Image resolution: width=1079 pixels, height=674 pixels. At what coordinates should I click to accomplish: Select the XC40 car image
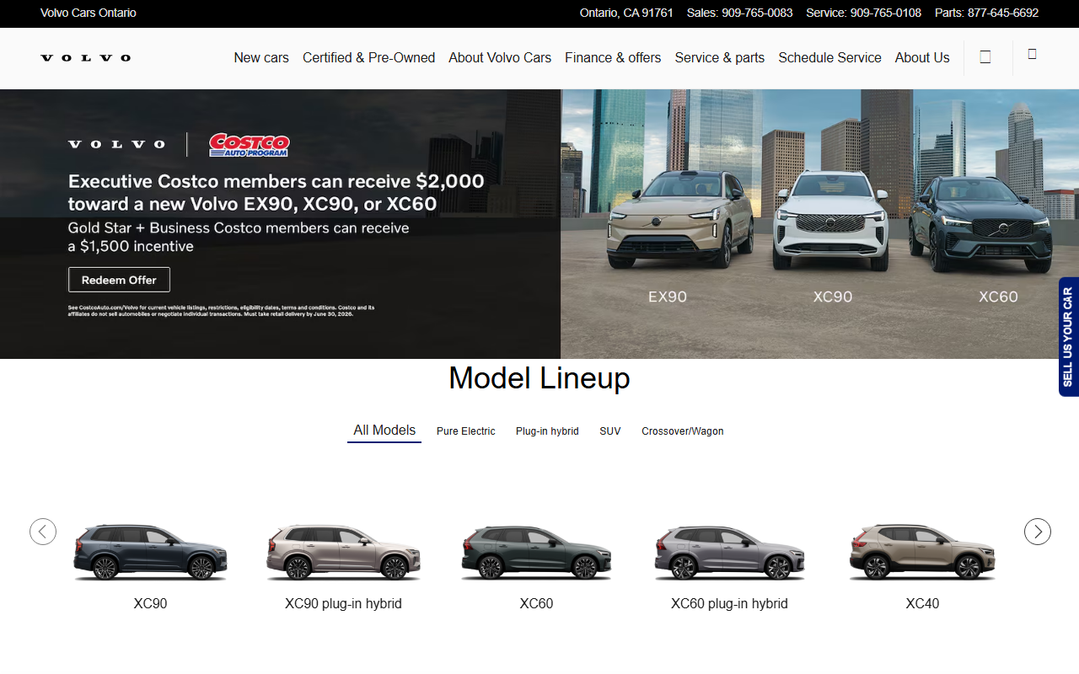(922, 552)
